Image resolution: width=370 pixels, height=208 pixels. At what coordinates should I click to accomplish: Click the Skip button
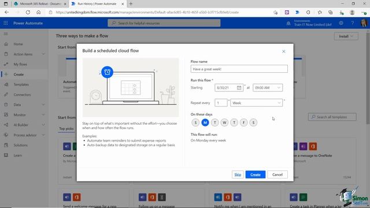click(x=238, y=174)
